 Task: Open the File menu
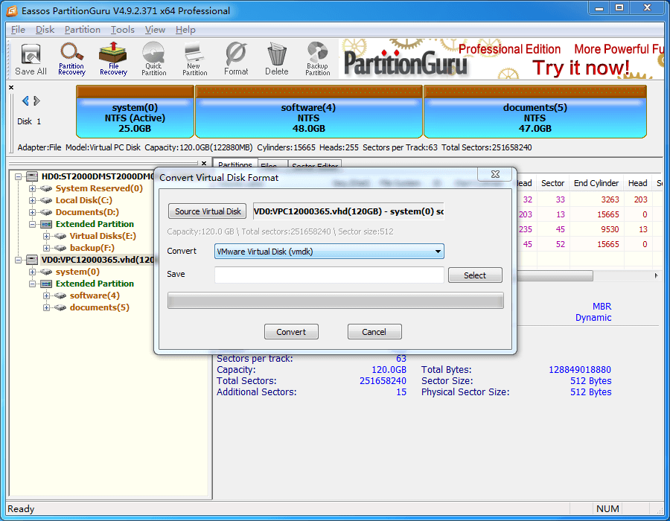click(x=18, y=30)
